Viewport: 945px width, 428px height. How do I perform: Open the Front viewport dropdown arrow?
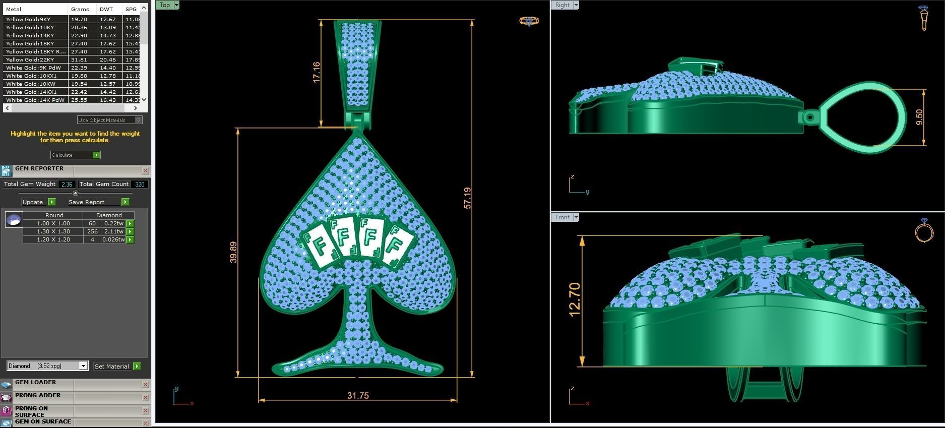pyautogui.click(x=576, y=217)
